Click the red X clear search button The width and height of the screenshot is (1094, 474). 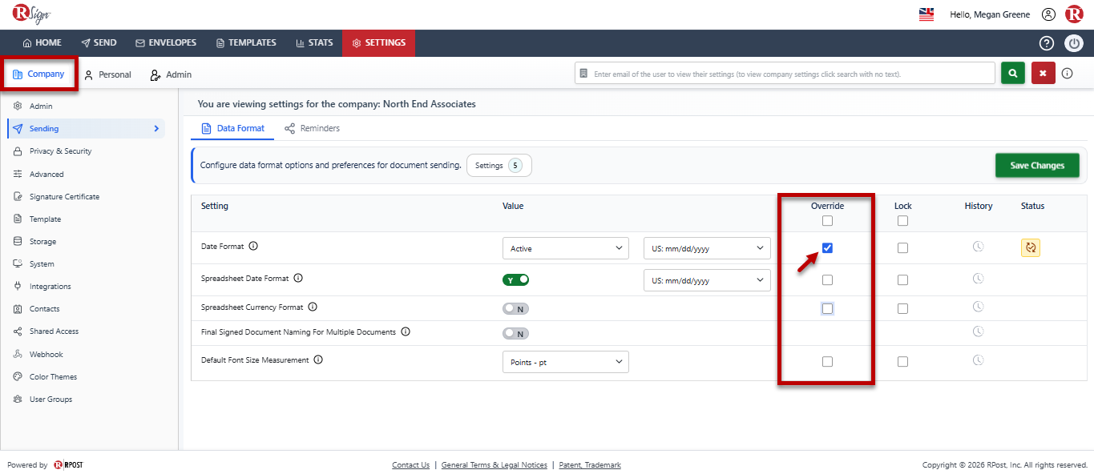[x=1043, y=73]
